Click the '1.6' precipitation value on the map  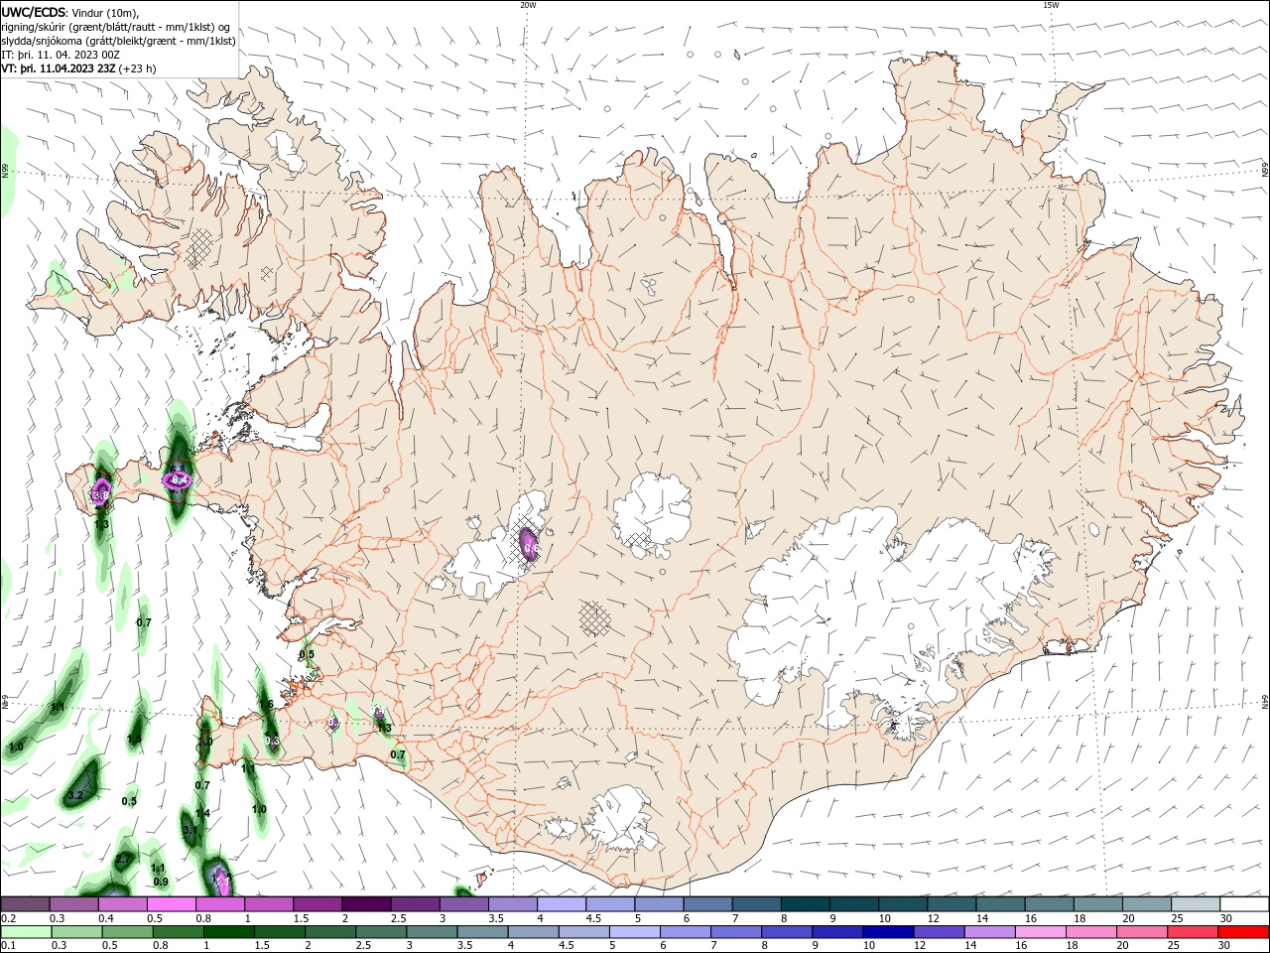click(x=266, y=704)
